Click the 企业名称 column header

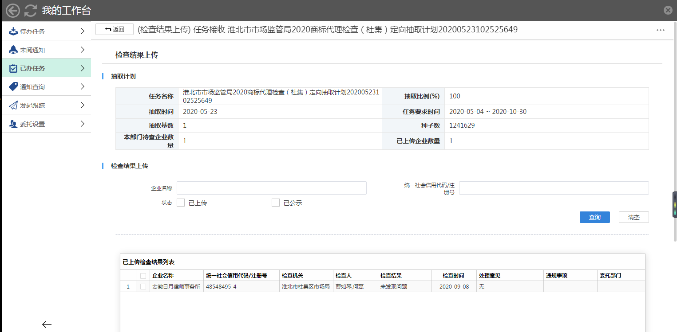click(176, 275)
